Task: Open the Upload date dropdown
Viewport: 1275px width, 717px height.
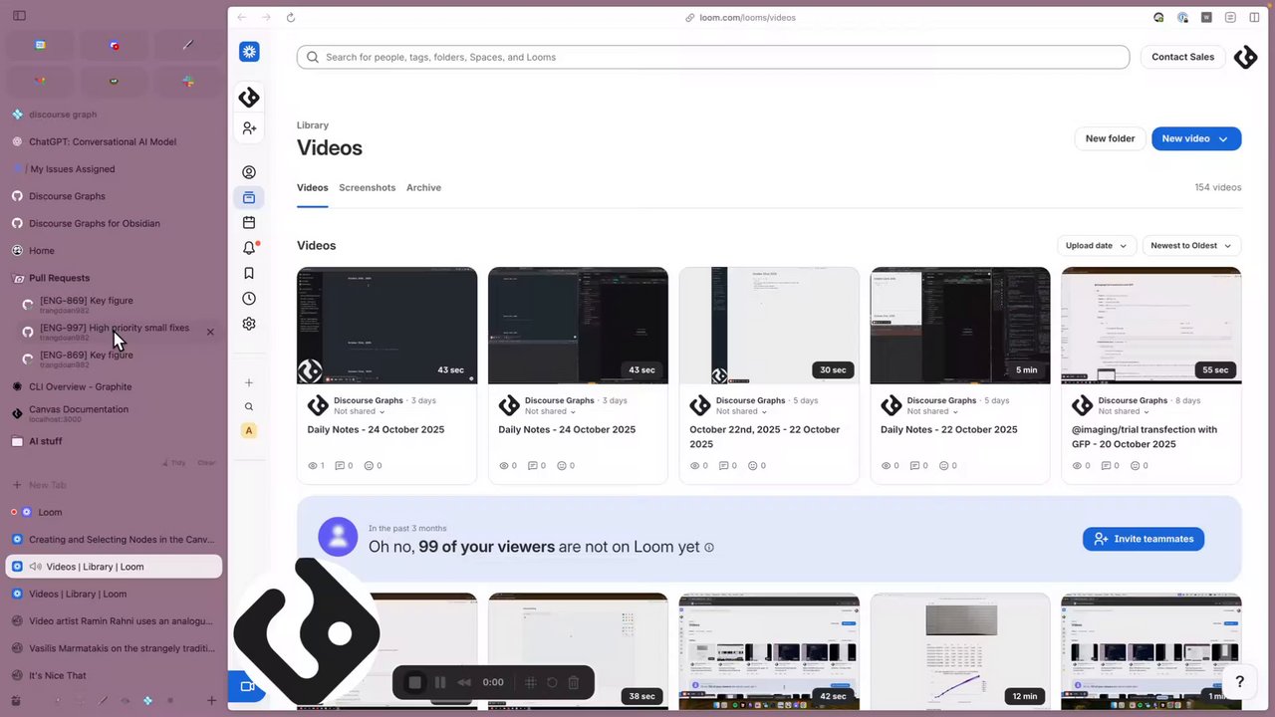Action: coord(1096,245)
